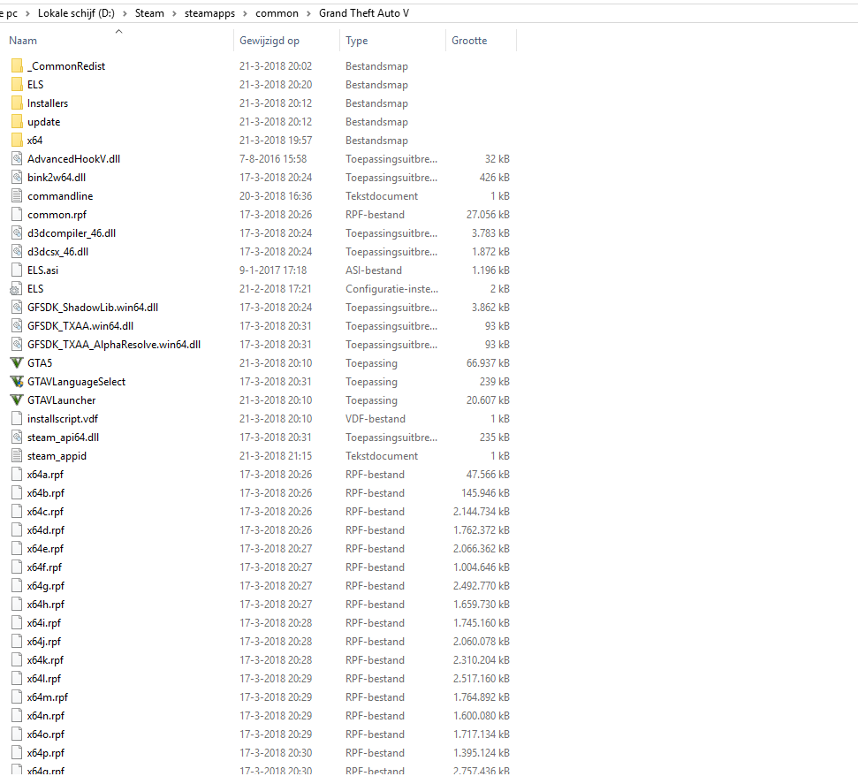Click the AdvancedHookV.dll file icon
858x784 pixels.
pyautogui.click(x=17, y=159)
